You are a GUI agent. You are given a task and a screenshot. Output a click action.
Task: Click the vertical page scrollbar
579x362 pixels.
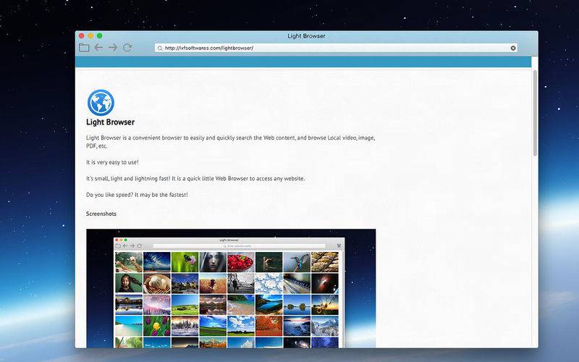pyautogui.click(x=535, y=113)
